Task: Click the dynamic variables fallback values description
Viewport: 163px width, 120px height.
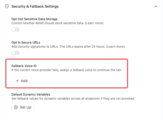Action: click(73, 99)
